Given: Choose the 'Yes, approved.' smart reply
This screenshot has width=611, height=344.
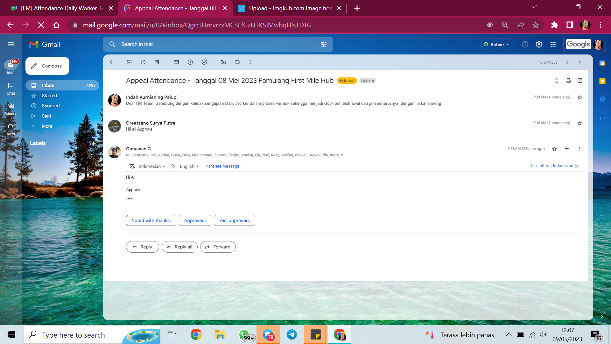Looking at the screenshot, I should click(234, 220).
